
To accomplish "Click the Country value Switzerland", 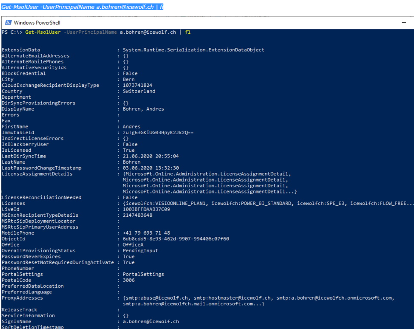I will (x=139, y=91).
